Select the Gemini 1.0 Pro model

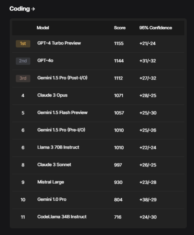point(52,199)
